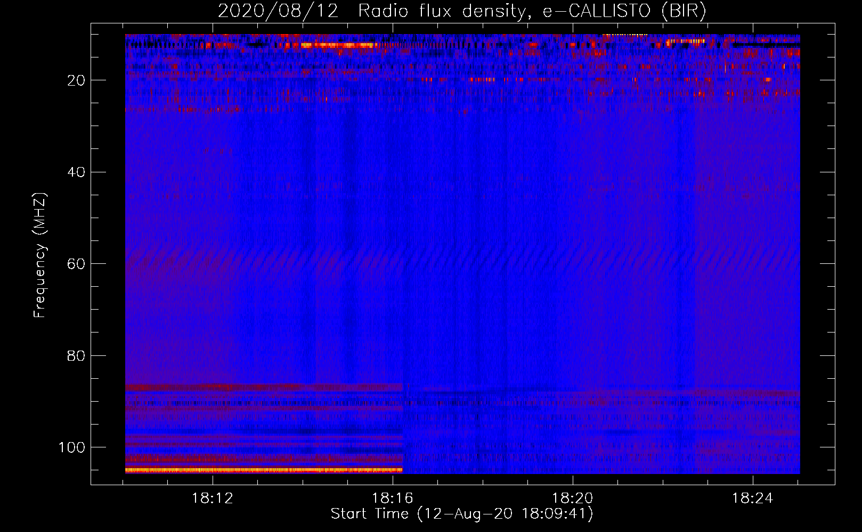
Task: Click the '18:24' time tick label
Action: coord(752,498)
